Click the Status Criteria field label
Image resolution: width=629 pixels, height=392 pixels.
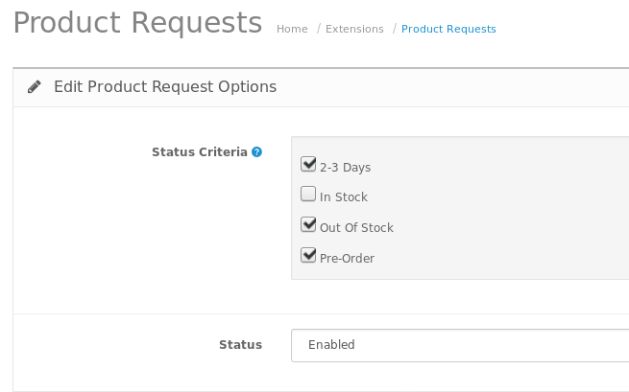(199, 151)
